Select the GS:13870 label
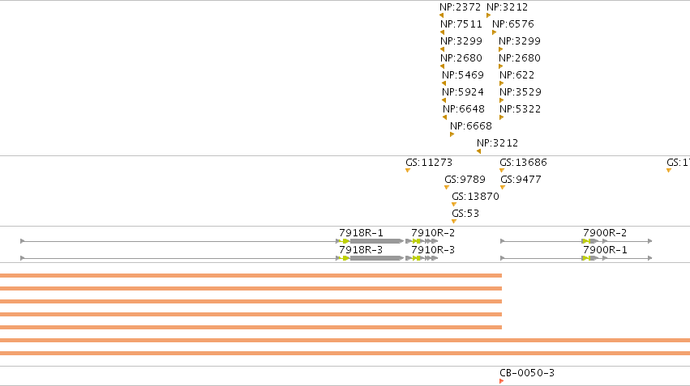This screenshot has width=690, height=386. [x=476, y=197]
